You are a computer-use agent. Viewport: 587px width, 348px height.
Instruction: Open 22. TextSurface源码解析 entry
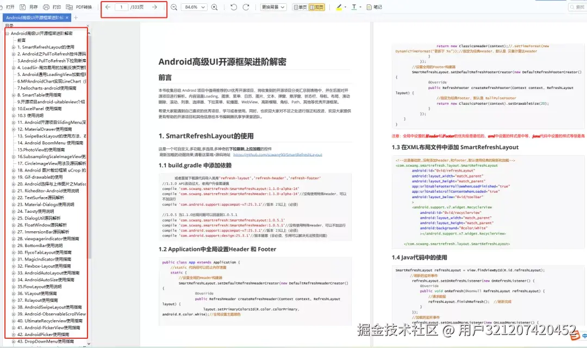tap(41, 198)
